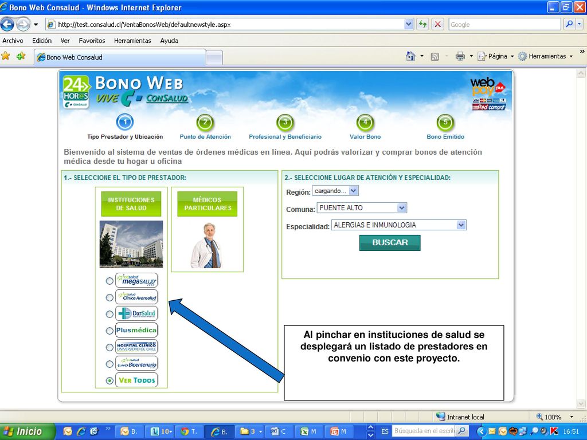Viewport: 587px width, 440px height.
Task: Select the Plusmédica radio button
Action: 109,331
